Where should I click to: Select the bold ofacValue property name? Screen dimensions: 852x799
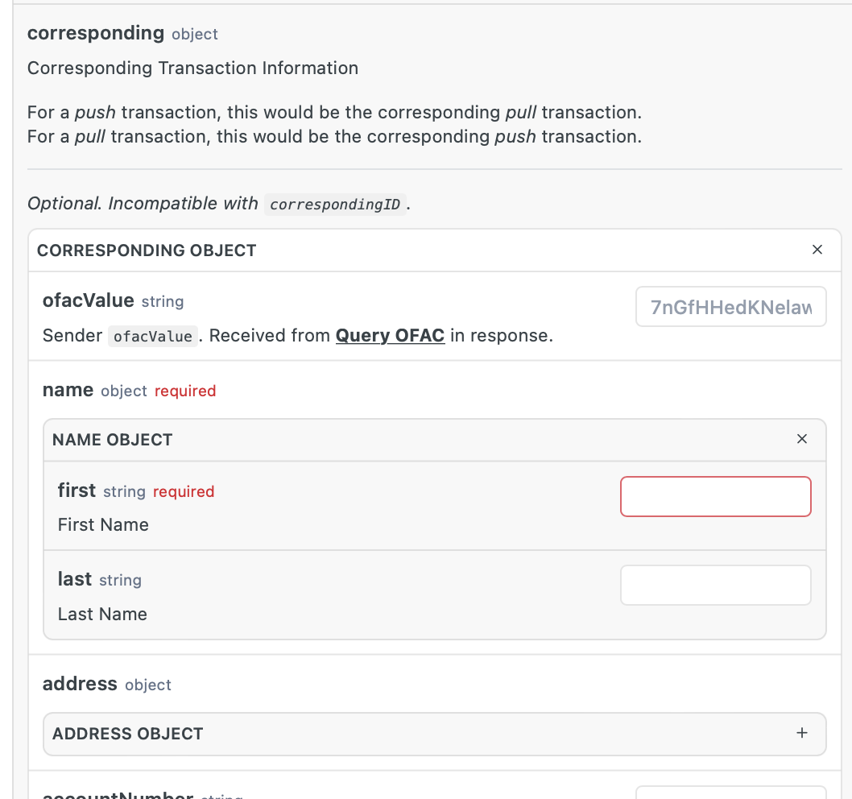click(x=88, y=300)
